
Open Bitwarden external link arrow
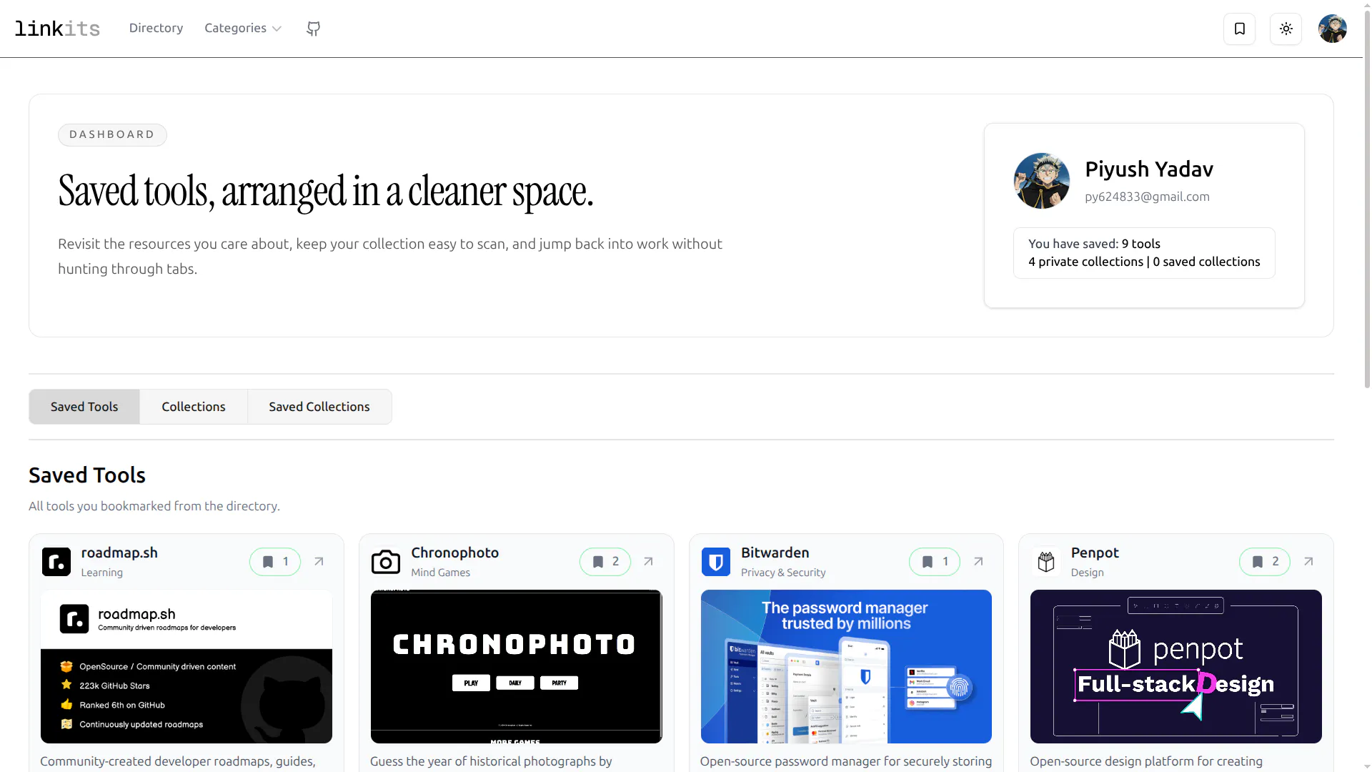[978, 562]
